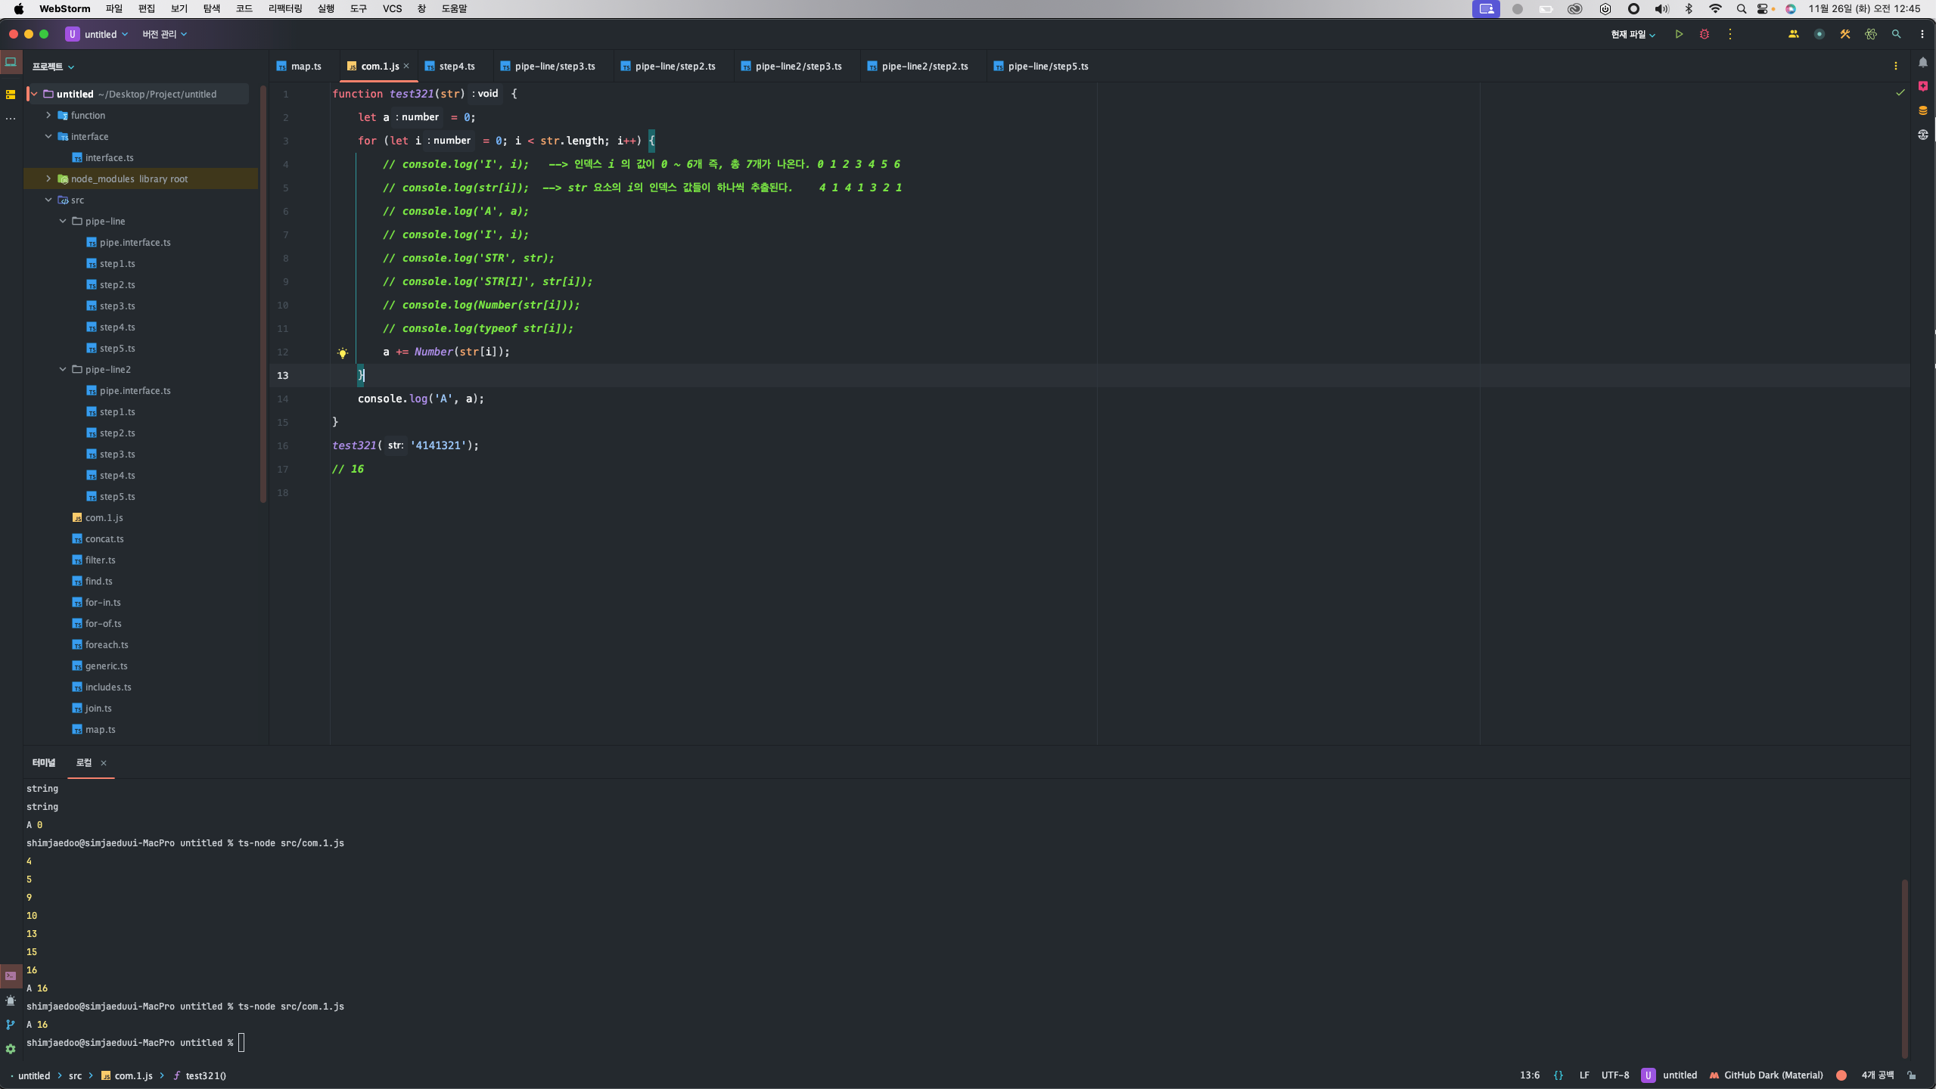Open the 버전 관리 dropdown
Image resolution: width=1936 pixels, height=1089 pixels.
point(164,34)
